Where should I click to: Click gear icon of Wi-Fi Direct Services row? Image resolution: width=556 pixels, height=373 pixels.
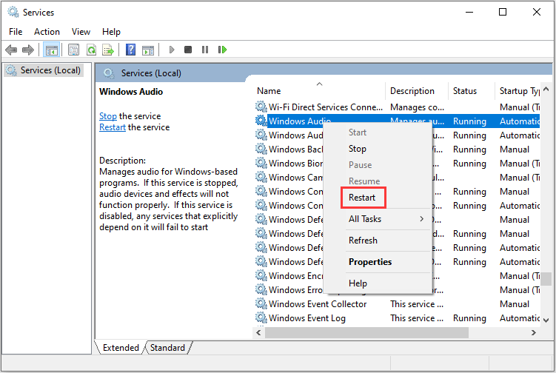pyautogui.click(x=261, y=107)
